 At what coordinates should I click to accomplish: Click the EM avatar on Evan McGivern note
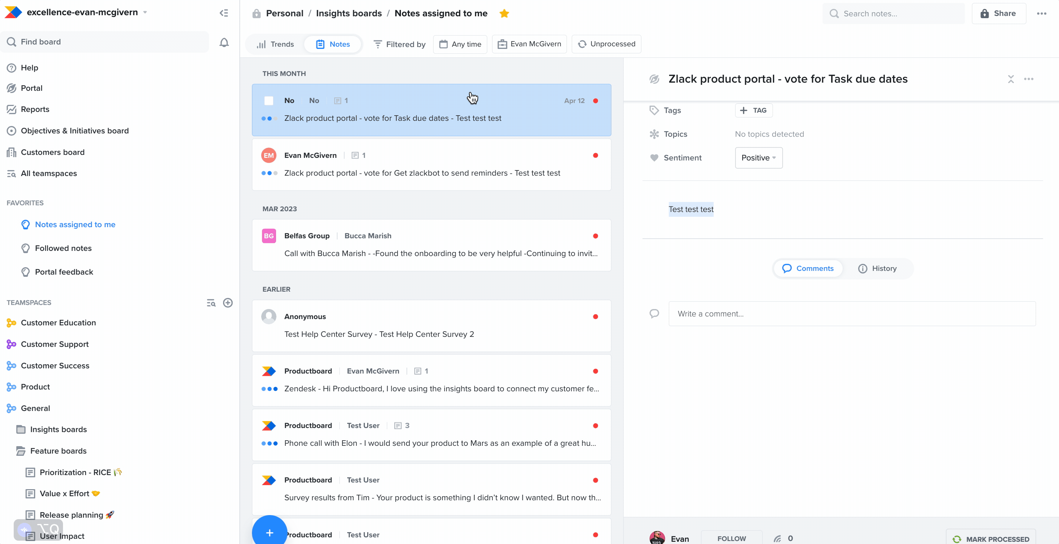268,155
